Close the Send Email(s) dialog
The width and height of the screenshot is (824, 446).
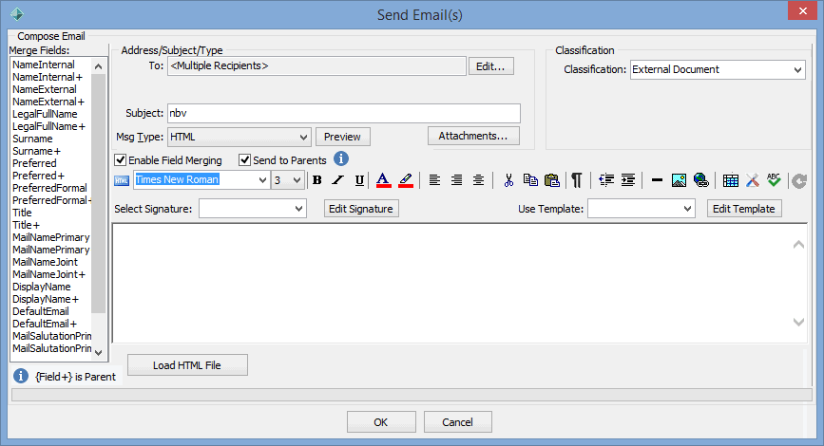tap(802, 10)
